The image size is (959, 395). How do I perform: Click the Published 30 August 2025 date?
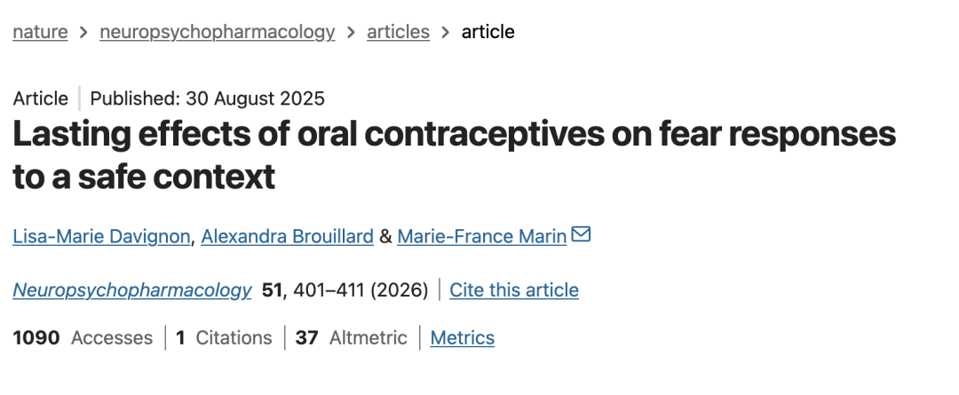coord(208,99)
